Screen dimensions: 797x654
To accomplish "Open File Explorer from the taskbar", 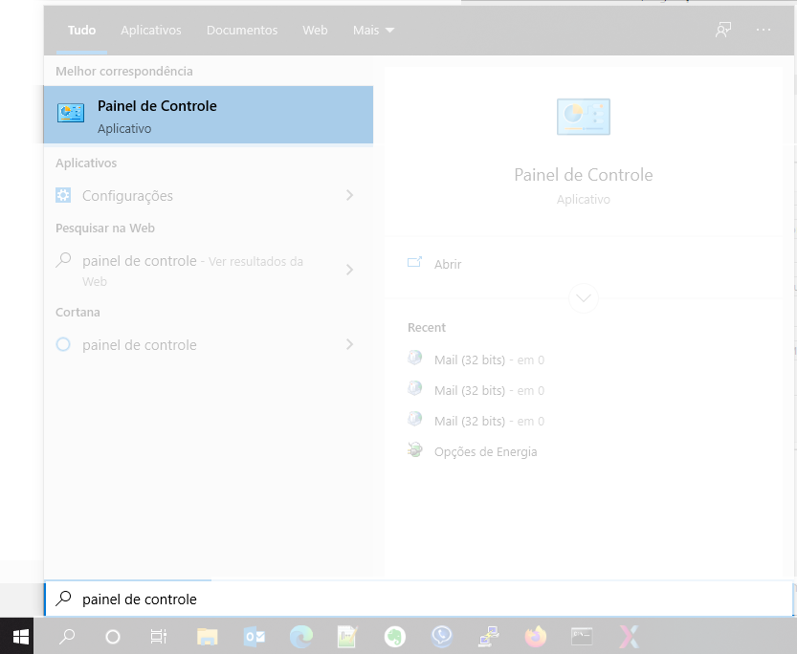I will click(x=208, y=636).
